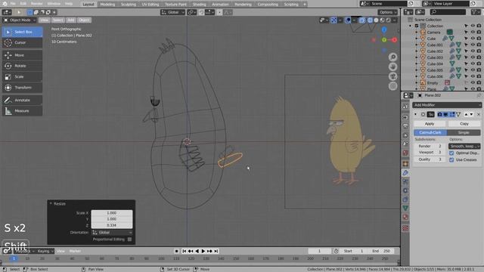Click the modifier Copy button
The image size is (484, 272).
tap(464, 124)
